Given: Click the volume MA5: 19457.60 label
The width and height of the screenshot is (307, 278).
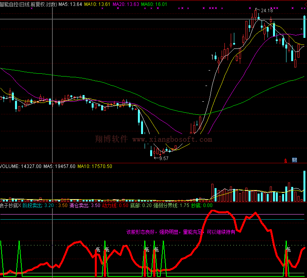Looking at the screenshot, I should click(59, 166).
